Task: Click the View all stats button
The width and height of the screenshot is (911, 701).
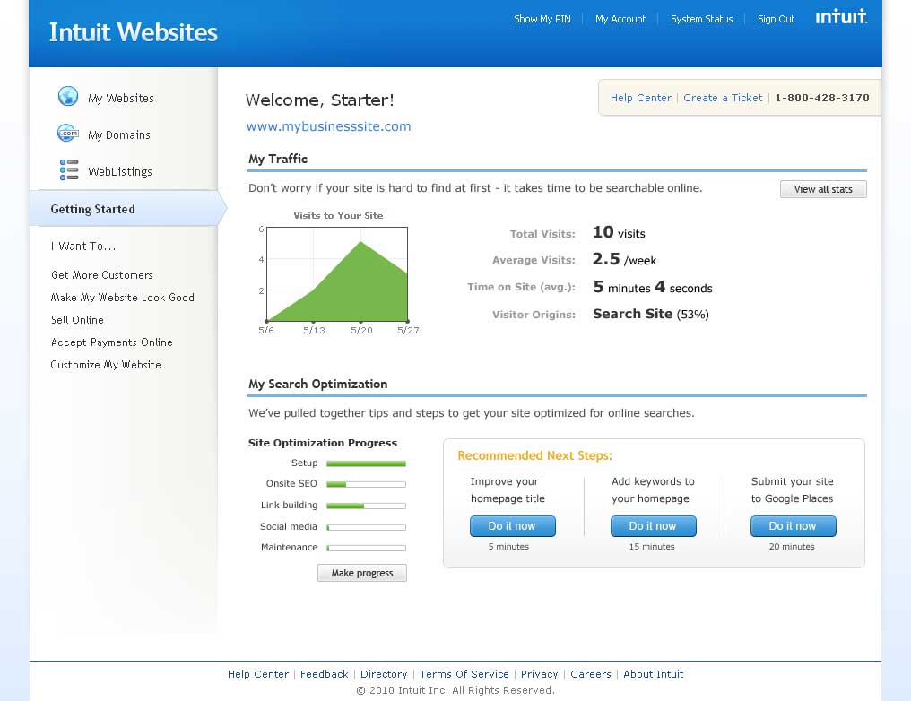Action: point(823,189)
